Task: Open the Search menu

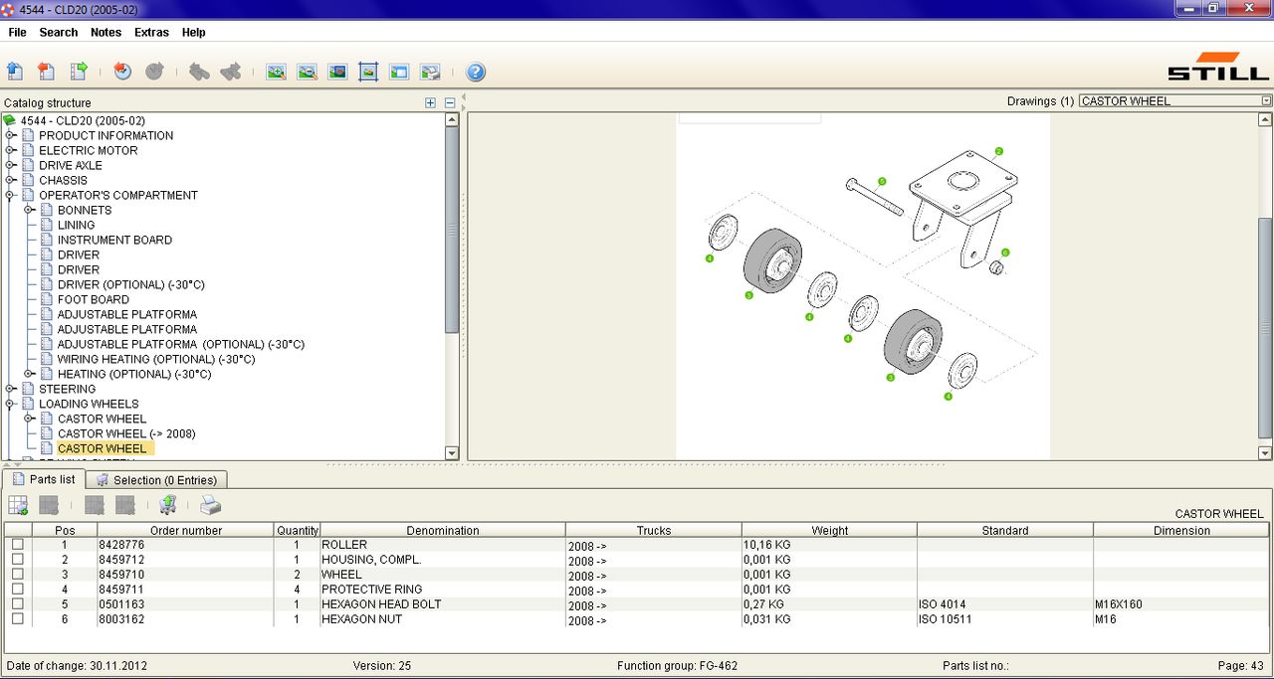Action: [x=59, y=32]
